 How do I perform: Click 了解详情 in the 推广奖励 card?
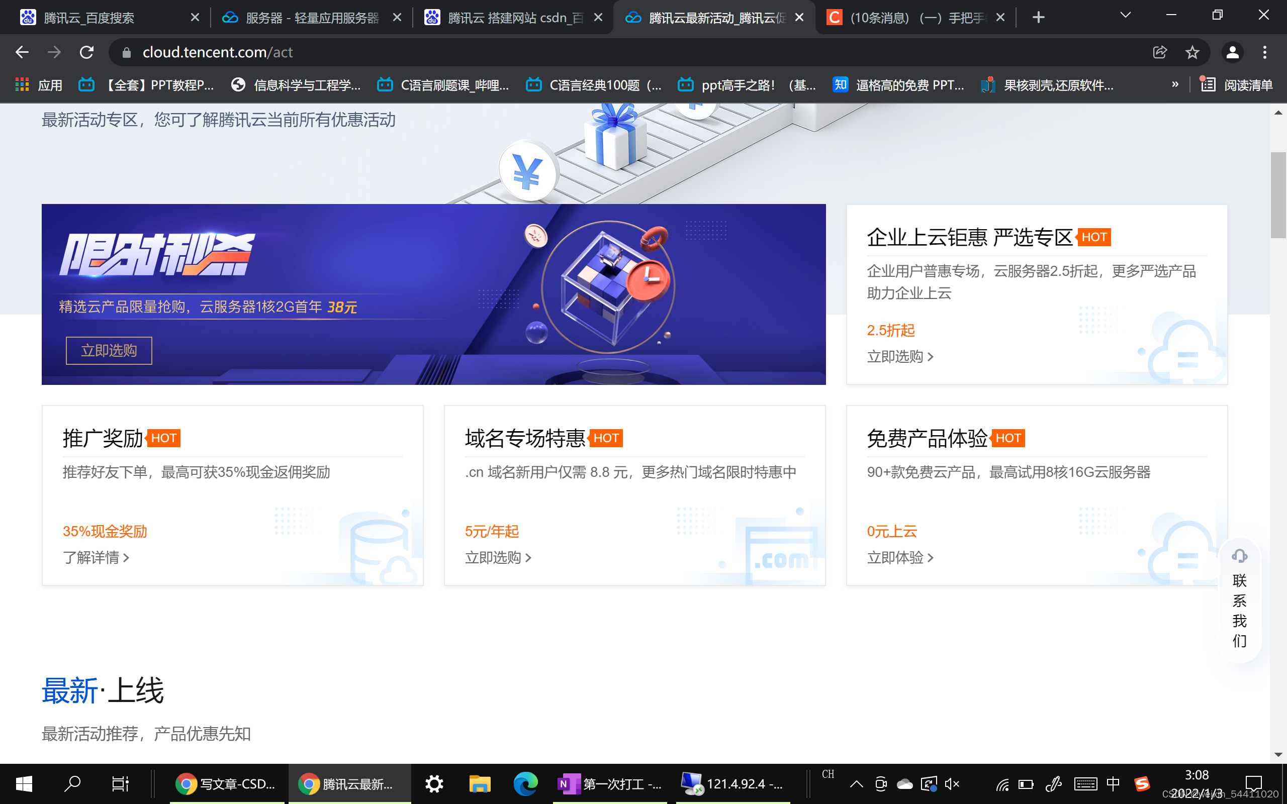[x=96, y=557]
